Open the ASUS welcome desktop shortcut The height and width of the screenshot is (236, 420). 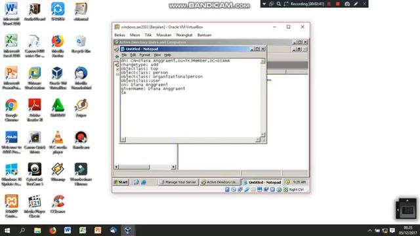11,142
